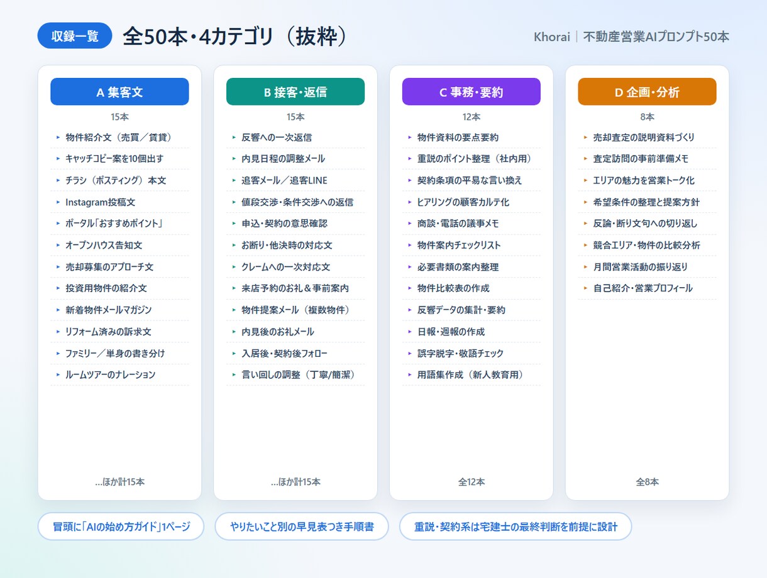Click the 値段交渉・条件交渉への返信 item
767x578 pixels.
coord(295,202)
